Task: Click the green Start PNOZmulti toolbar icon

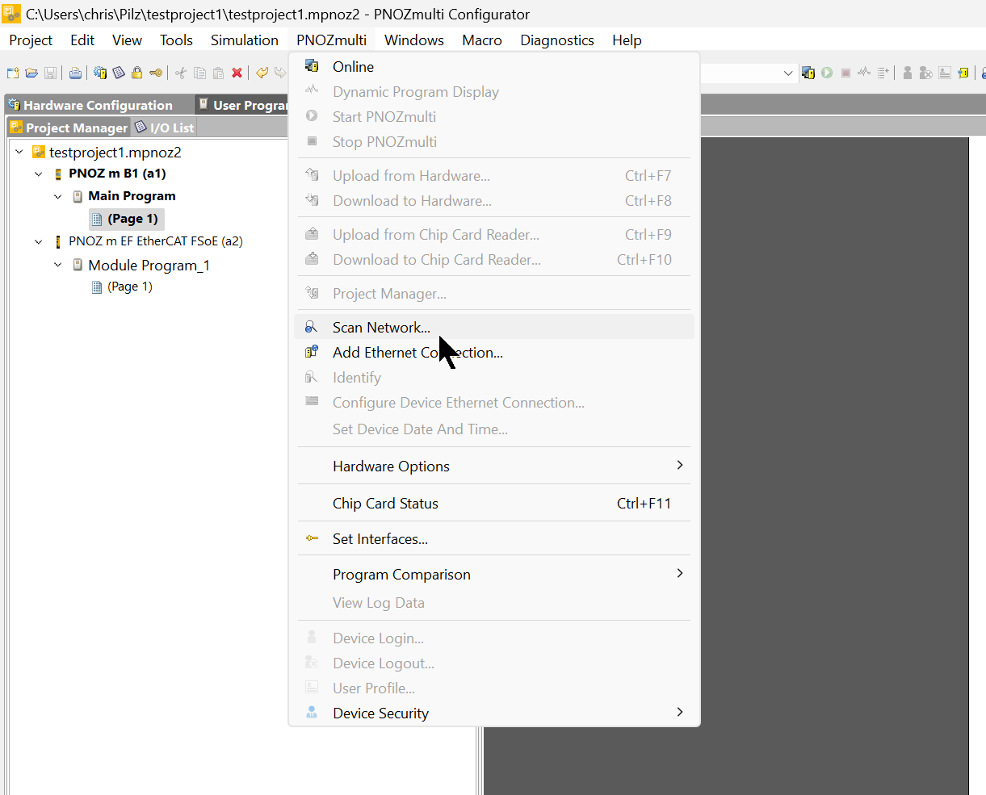Action: (827, 73)
